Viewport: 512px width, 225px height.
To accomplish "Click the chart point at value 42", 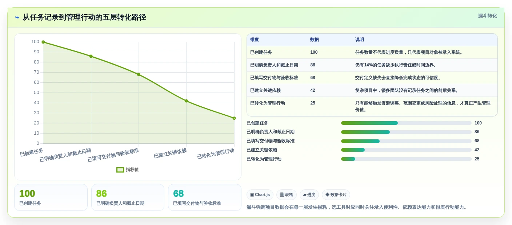I will (186, 101).
